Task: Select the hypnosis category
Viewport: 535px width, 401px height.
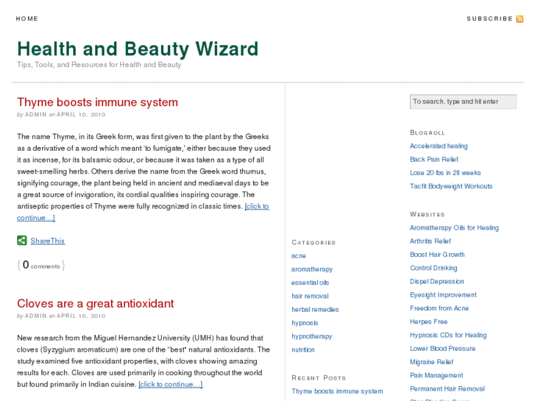Action: pos(305,323)
